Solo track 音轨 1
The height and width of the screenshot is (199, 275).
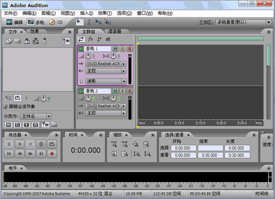tap(122, 48)
